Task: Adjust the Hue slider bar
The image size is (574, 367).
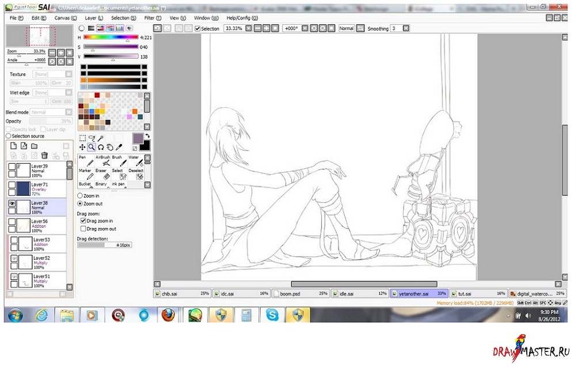Action: [x=111, y=37]
